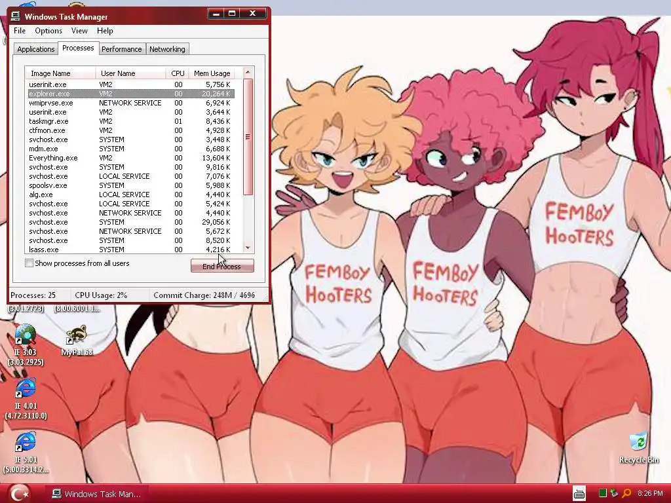Open the Help menu
This screenshot has height=503, width=671.
click(105, 31)
